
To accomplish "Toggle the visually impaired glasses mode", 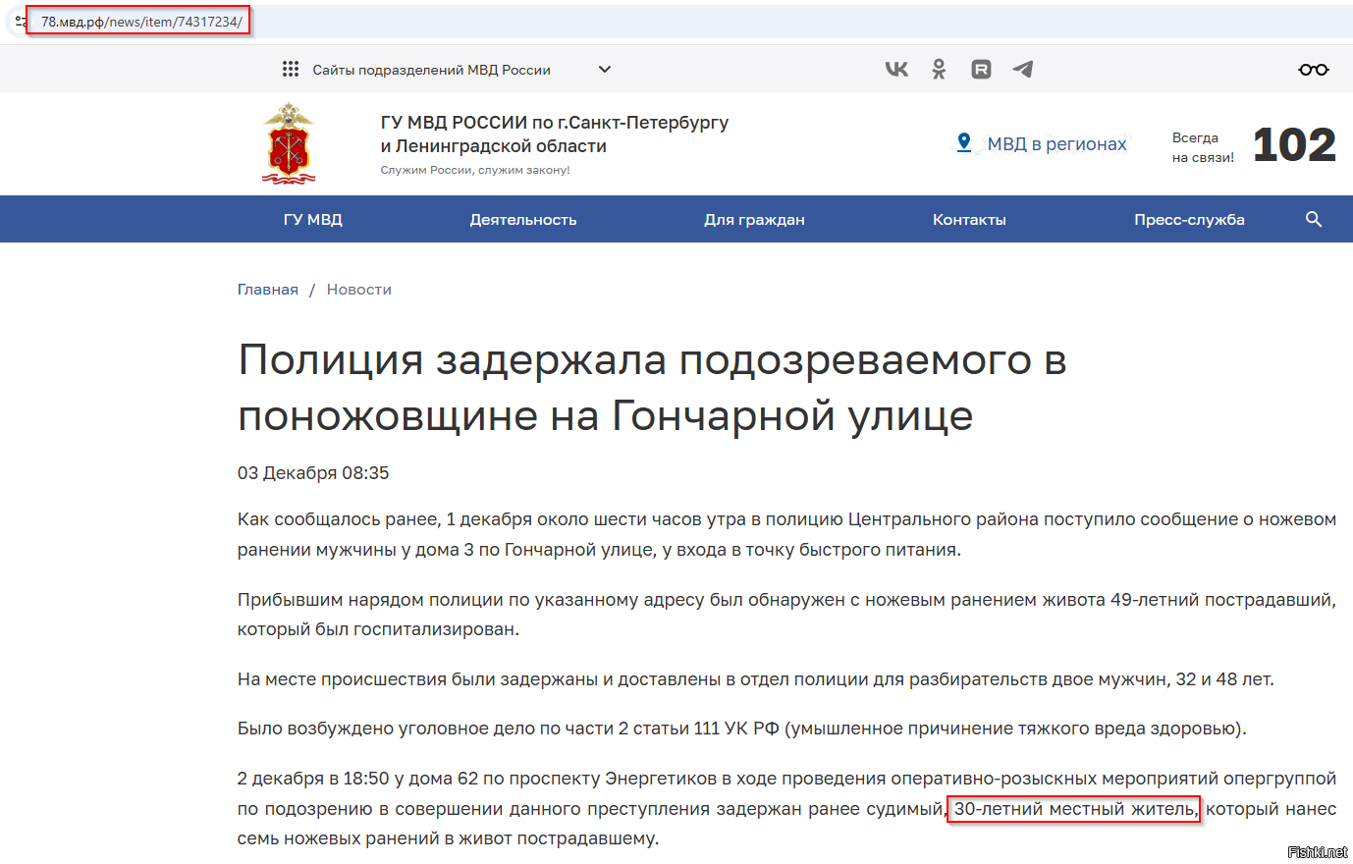I will tap(1313, 69).
